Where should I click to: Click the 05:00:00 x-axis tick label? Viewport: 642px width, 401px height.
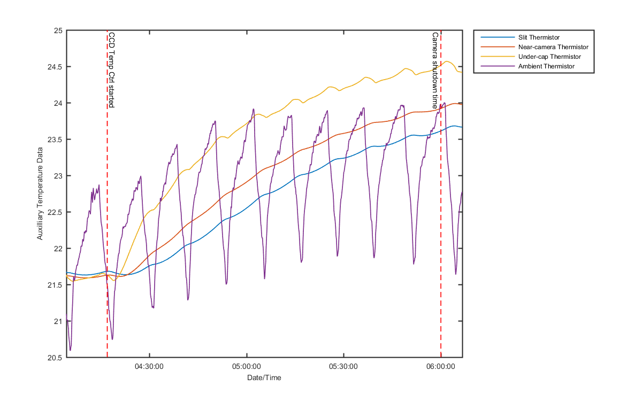click(x=247, y=367)
